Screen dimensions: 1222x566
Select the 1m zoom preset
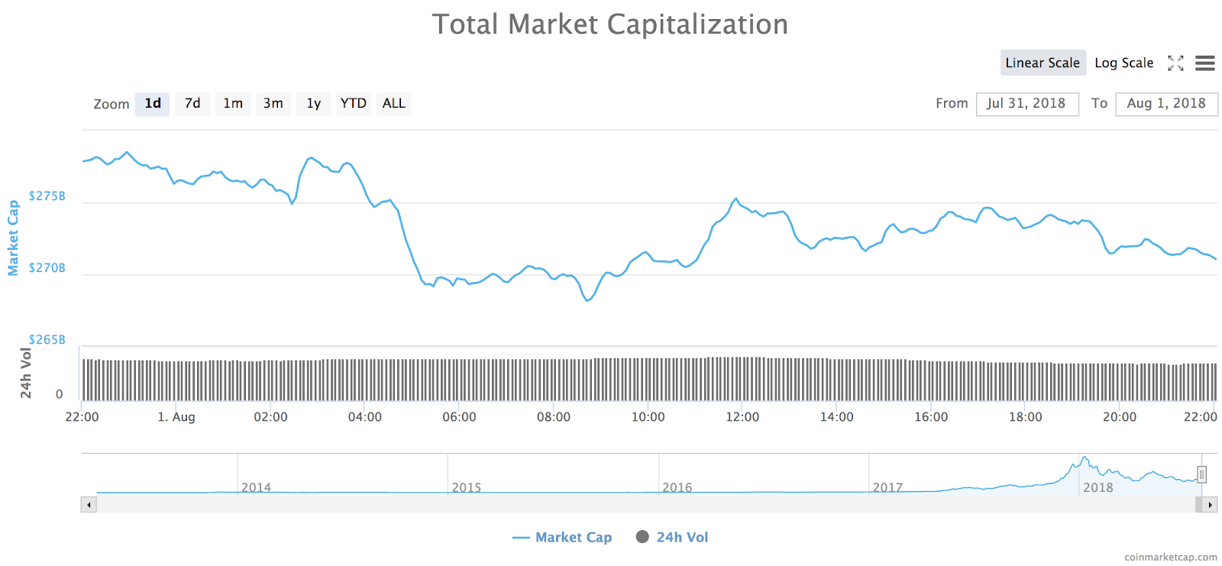coord(232,104)
